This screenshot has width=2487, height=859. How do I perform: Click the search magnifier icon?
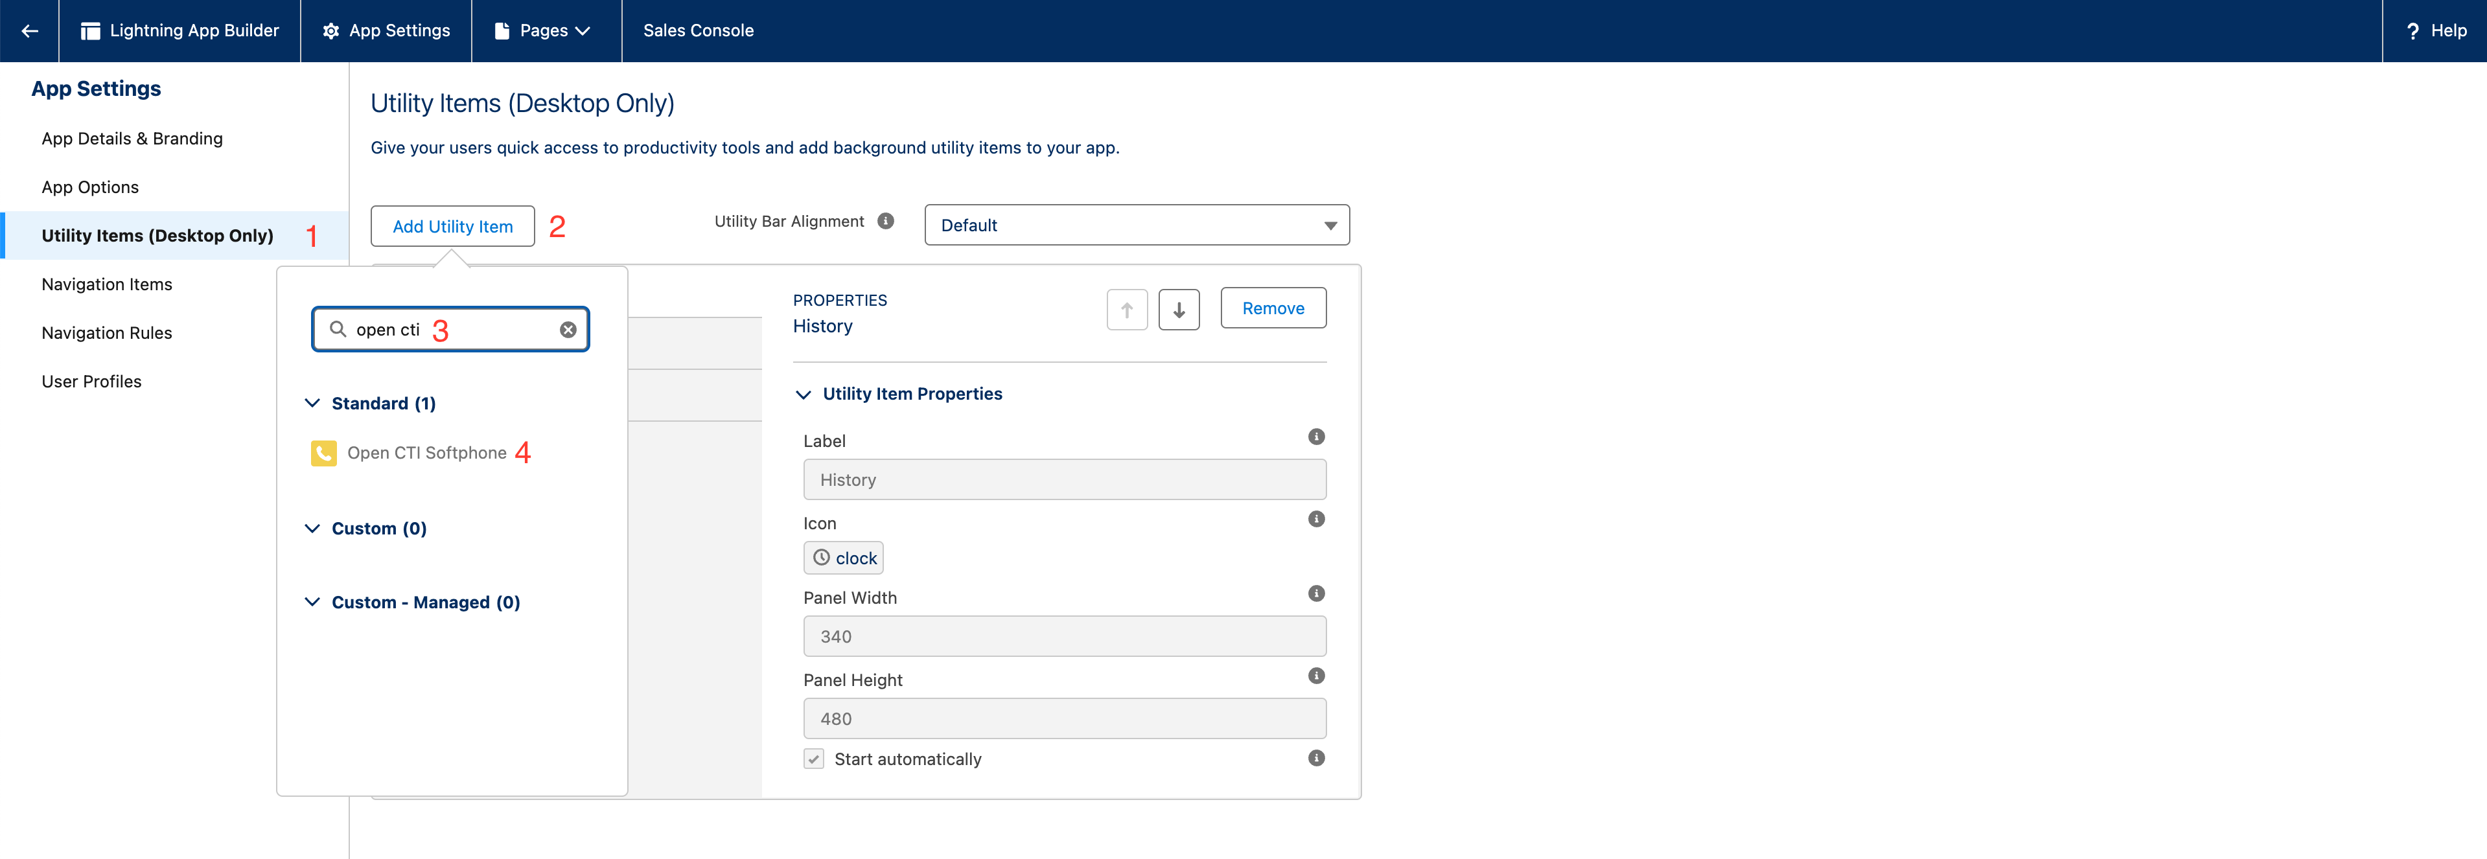click(x=338, y=329)
